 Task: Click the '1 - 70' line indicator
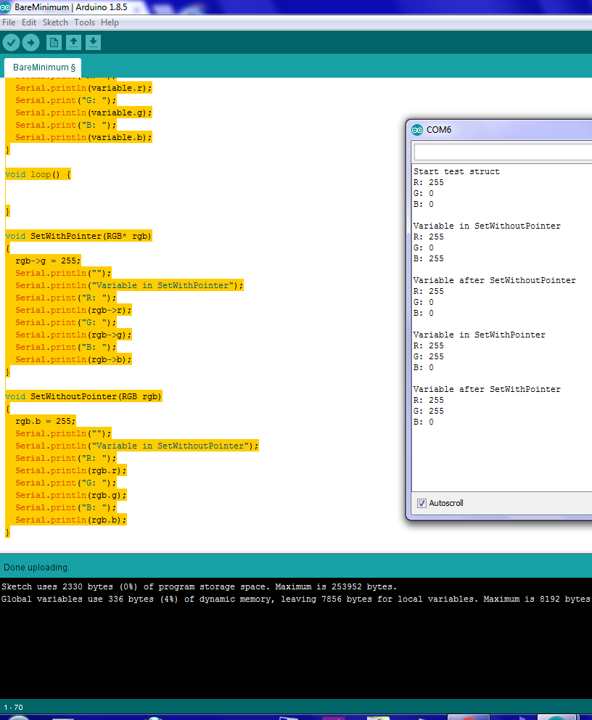pos(13,707)
